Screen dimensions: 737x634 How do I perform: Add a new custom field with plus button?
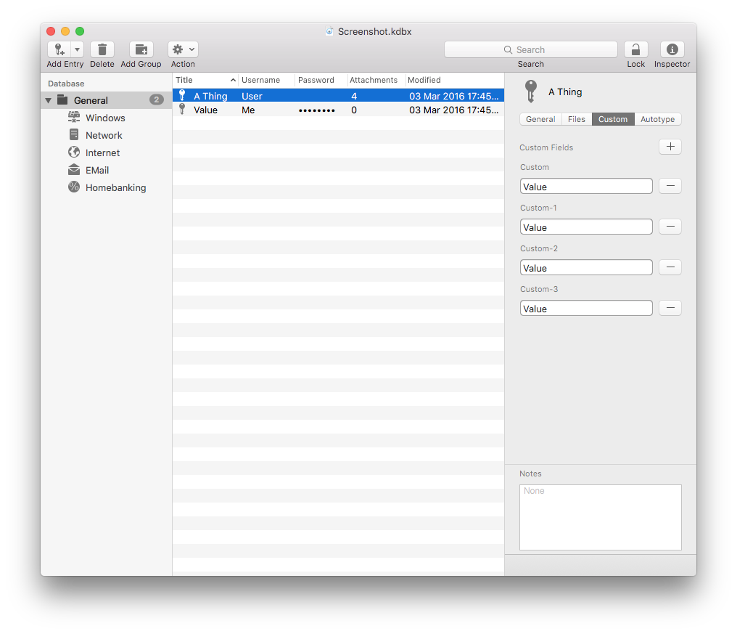[x=670, y=147]
